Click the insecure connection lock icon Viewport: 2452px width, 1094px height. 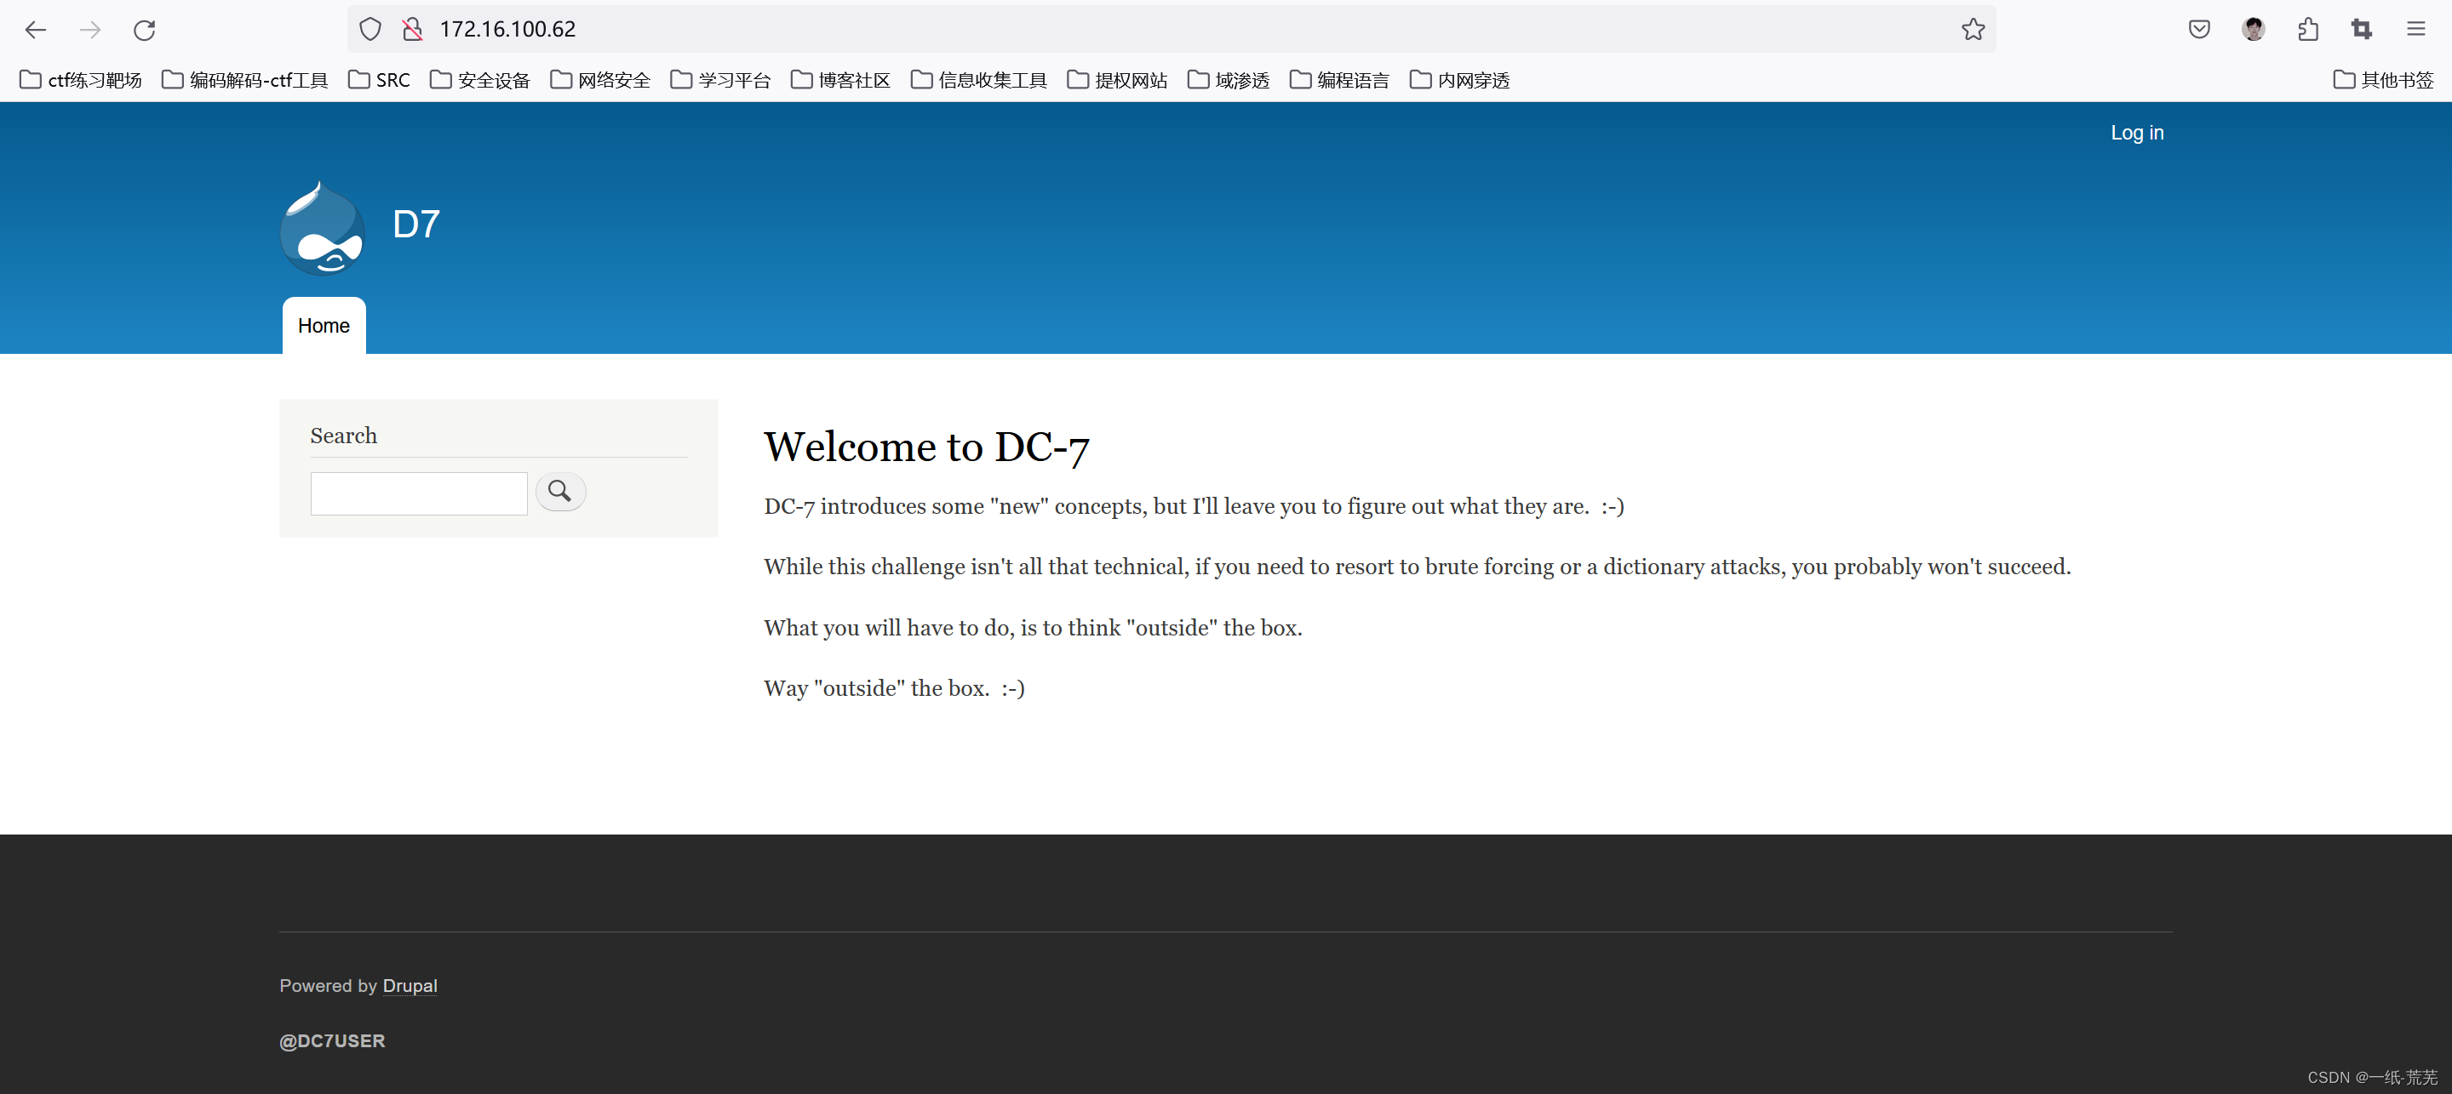(412, 30)
